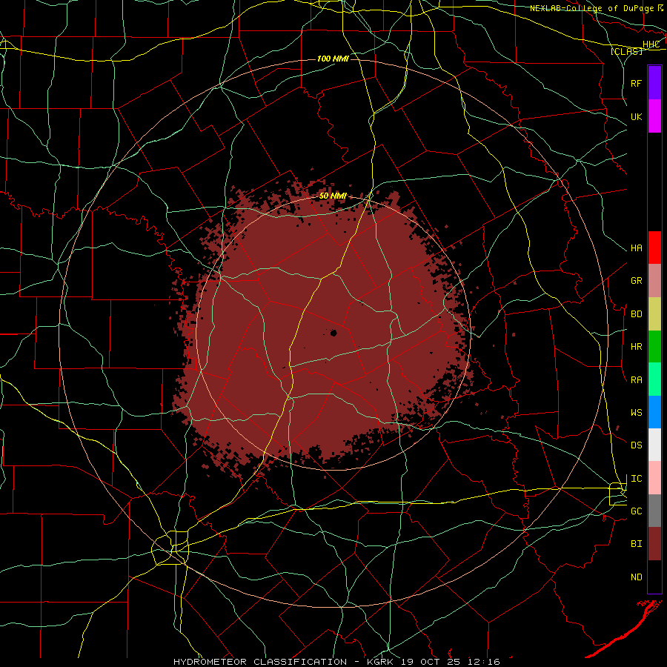Click the WS blue legend swatch
The image size is (667, 667).
coord(654,412)
